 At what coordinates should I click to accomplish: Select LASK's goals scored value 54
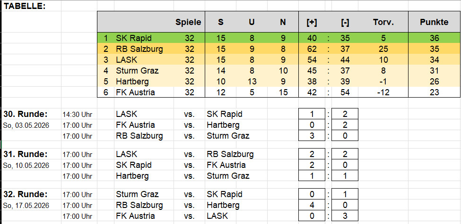pos(312,60)
